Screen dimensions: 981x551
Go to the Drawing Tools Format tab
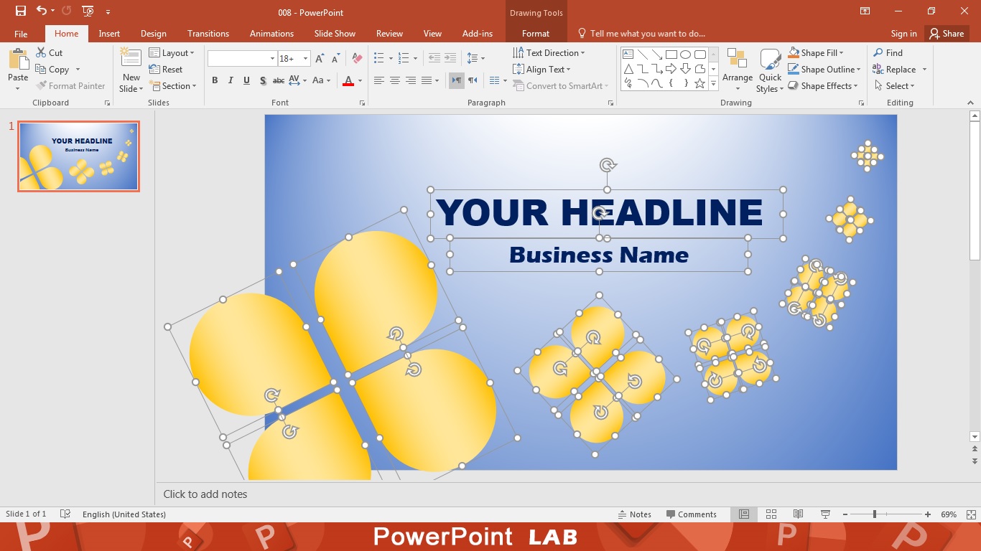pos(536,34)
